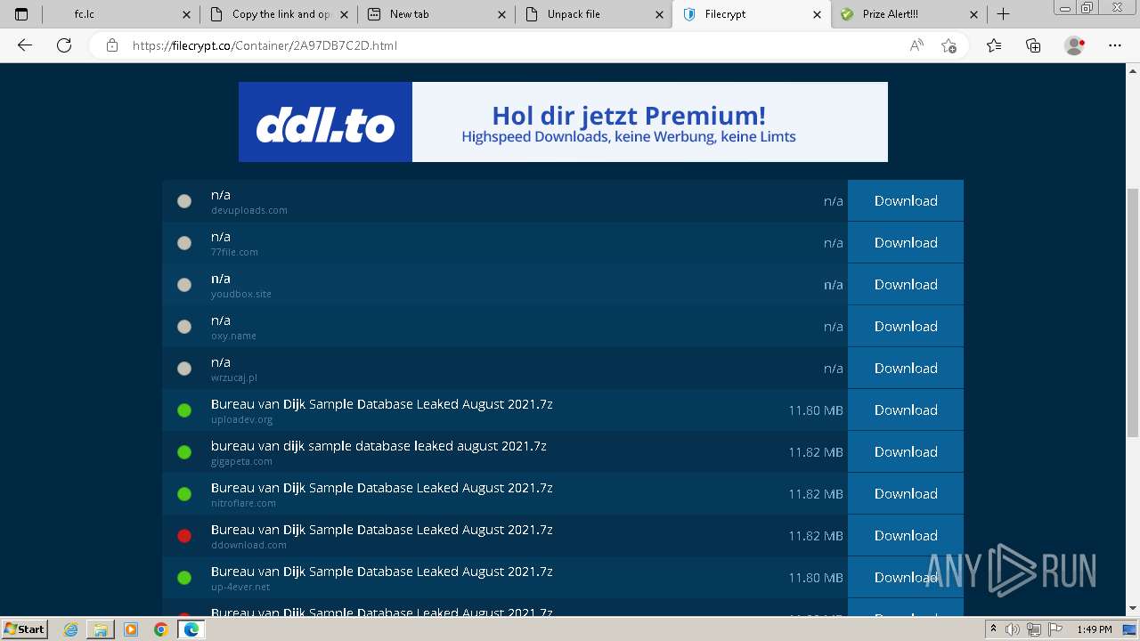Click the grey status dot for devuploads.com
Viewport: 1140px width, 641px height.
point(184,201)
